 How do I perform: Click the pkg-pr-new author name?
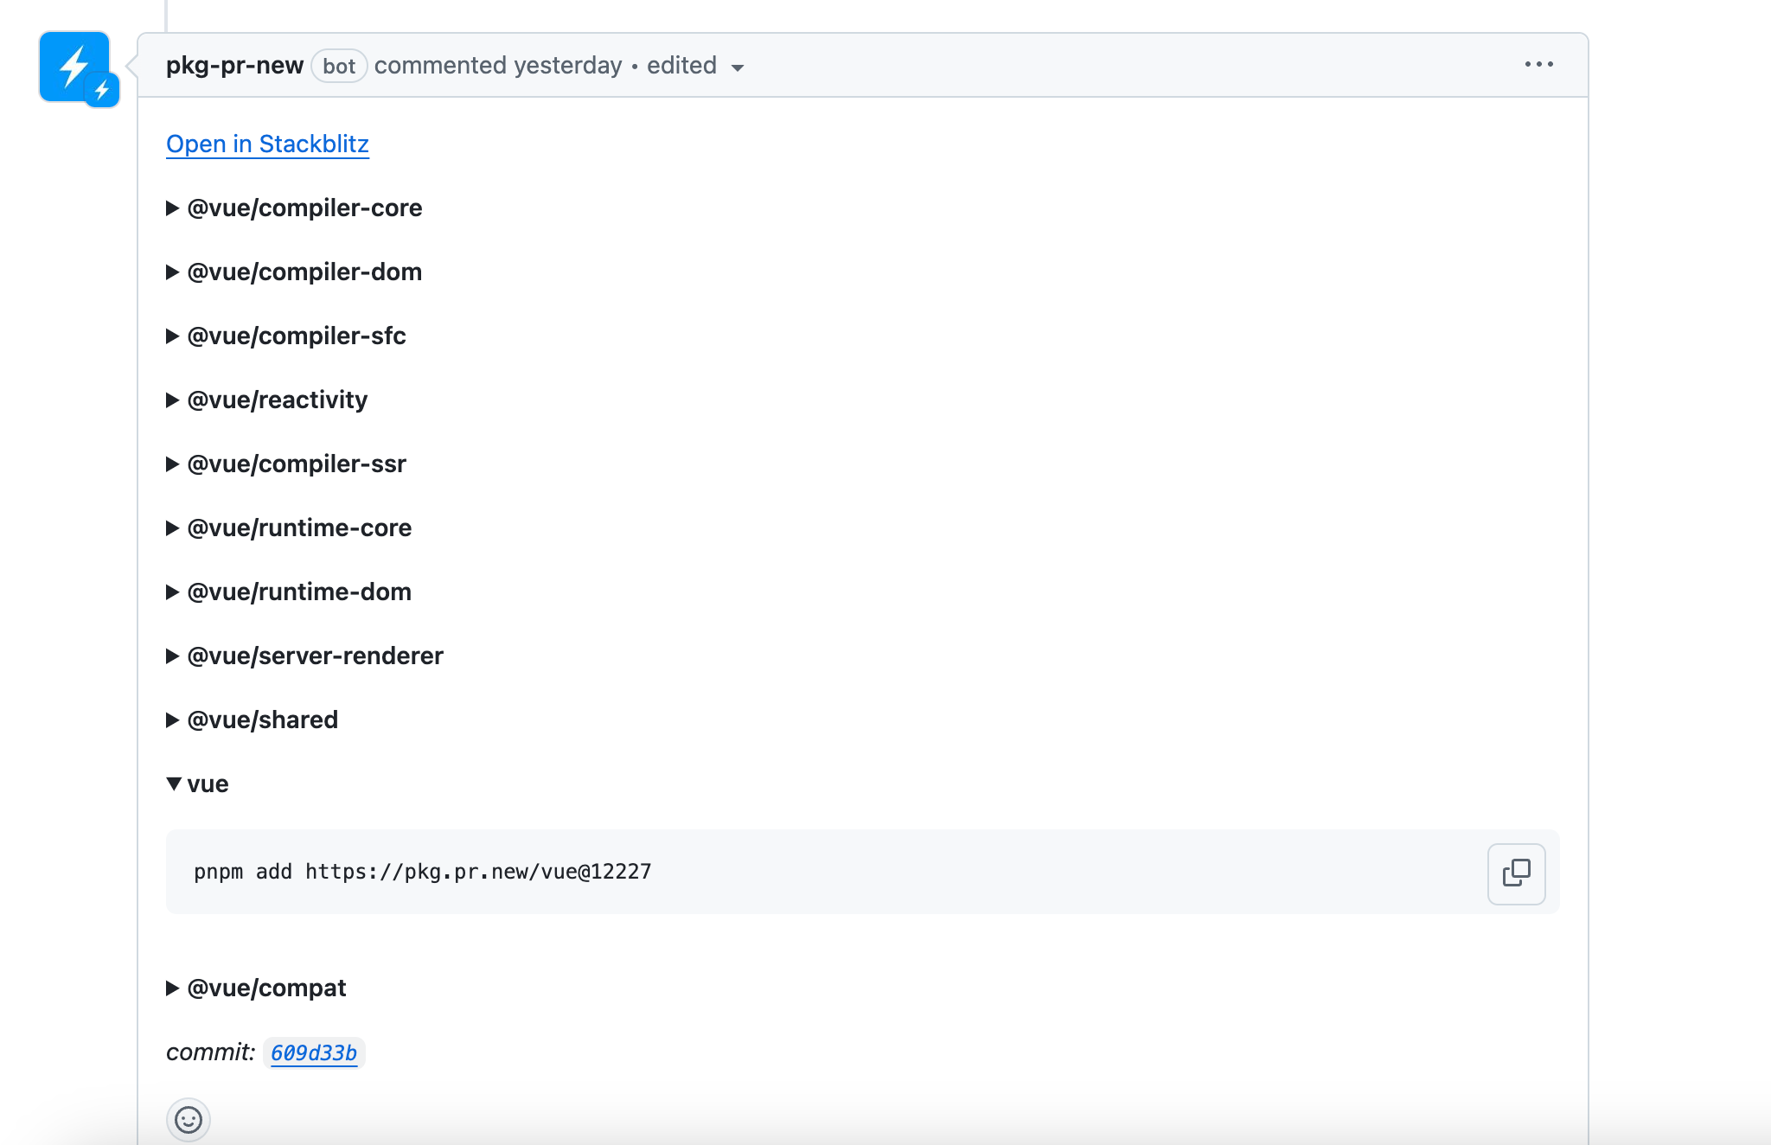coord(234,66)
